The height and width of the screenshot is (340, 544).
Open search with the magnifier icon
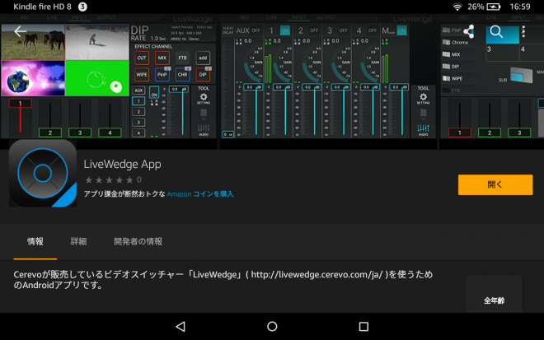[x=496, y=31]
